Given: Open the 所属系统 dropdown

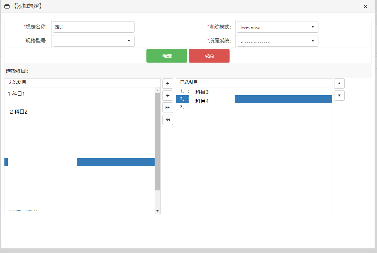Looking at the screenshot, I should [x=277, y=41].
